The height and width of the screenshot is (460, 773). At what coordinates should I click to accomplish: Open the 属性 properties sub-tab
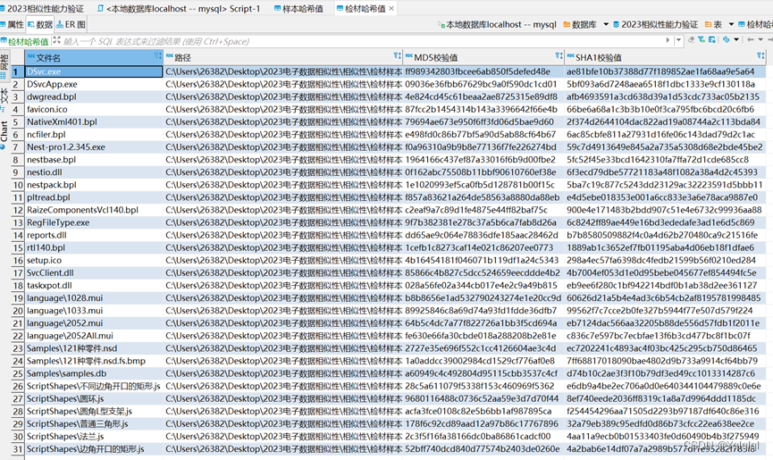coord(13,25)
